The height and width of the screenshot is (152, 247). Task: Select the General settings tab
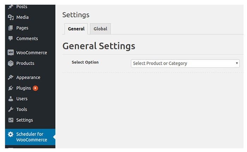click(76, 29)
